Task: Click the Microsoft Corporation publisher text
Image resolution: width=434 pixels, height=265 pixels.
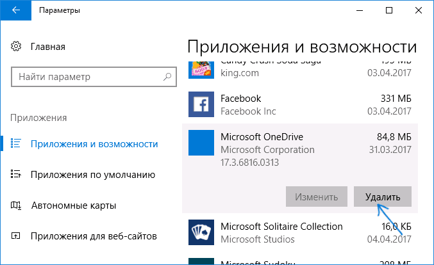Action: [x=267, y=150]
